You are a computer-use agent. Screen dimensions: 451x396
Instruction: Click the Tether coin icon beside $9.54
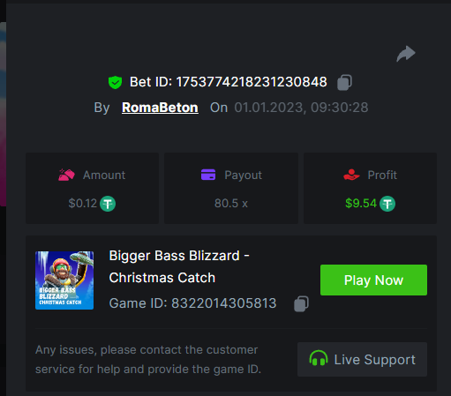click(x=387, y=204)
